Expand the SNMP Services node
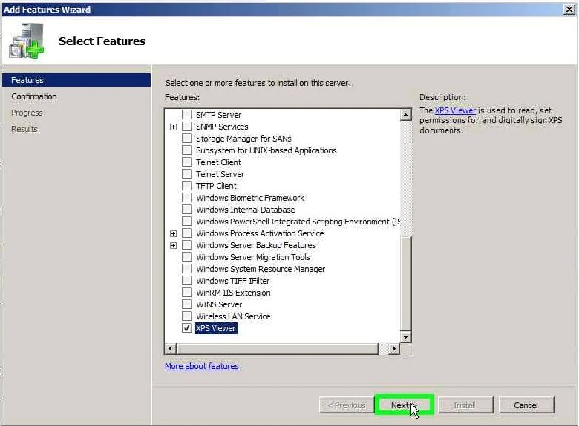Viewport: 579px width, 426px height. [173, 127]
